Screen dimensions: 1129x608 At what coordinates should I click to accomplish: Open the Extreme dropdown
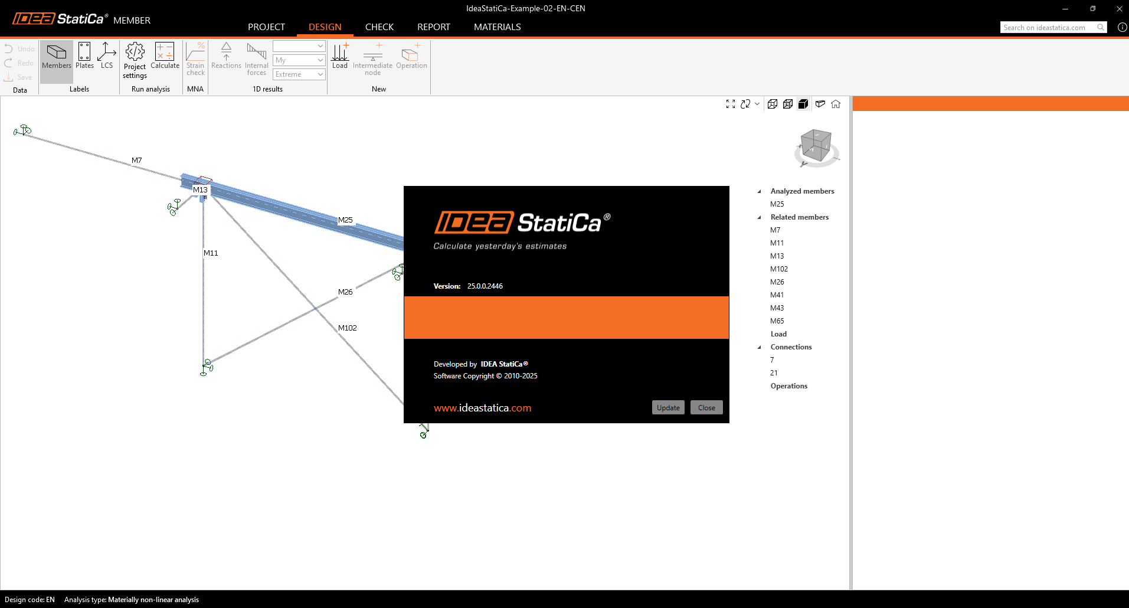click(x=299, y=74)
